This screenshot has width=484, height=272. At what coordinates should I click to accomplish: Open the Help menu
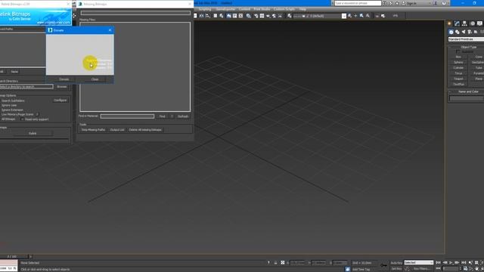coord(302,9)
